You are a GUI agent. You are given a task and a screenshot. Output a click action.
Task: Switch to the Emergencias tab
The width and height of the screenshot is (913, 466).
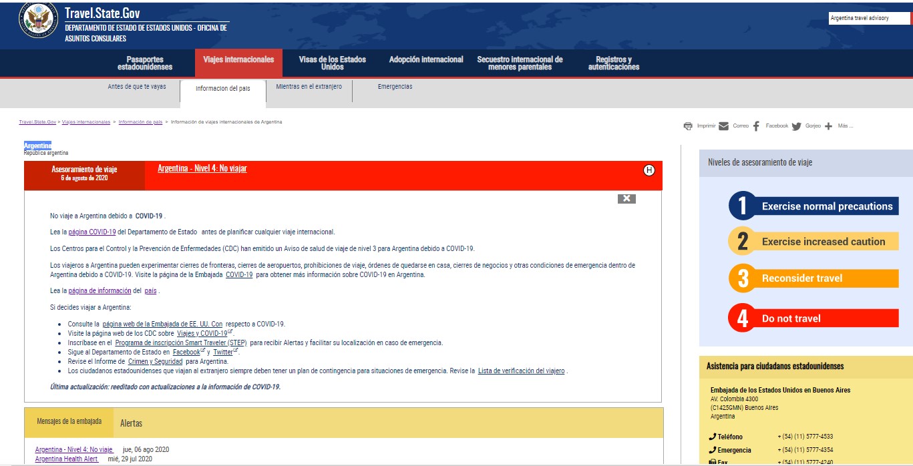(395, 87)
